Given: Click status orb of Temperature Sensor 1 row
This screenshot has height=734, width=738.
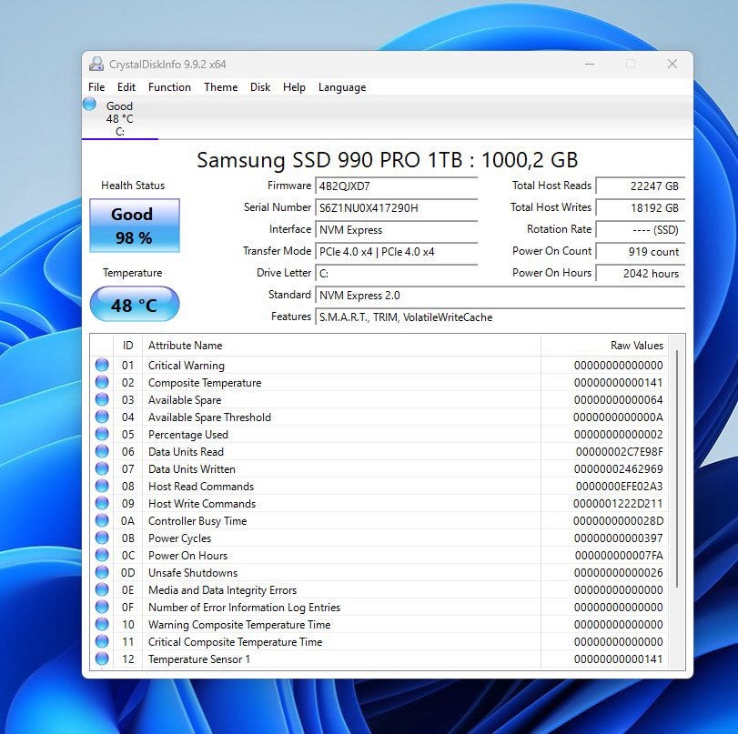Looking at the screenshot, I should pyautogui.click(x=102, y=659).
